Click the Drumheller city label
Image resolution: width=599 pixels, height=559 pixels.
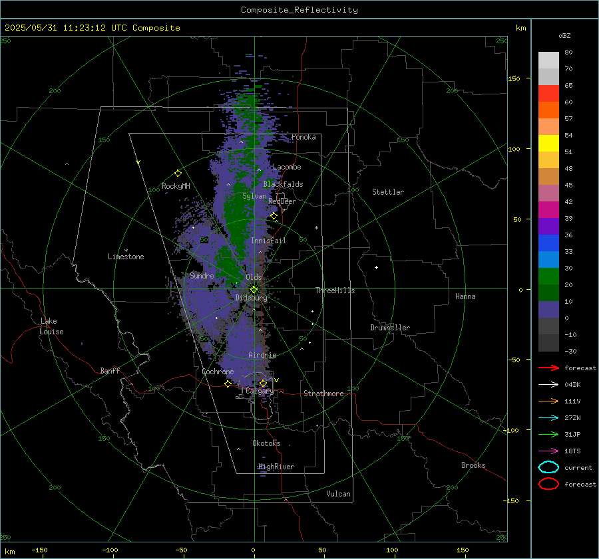390,328
